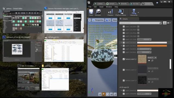
Task: Enable override checkbox for first Layer1_Use_Norm
Action: pos(124,27)
